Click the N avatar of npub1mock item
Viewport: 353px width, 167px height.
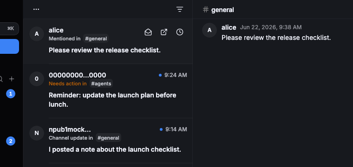tap(37, 133)
